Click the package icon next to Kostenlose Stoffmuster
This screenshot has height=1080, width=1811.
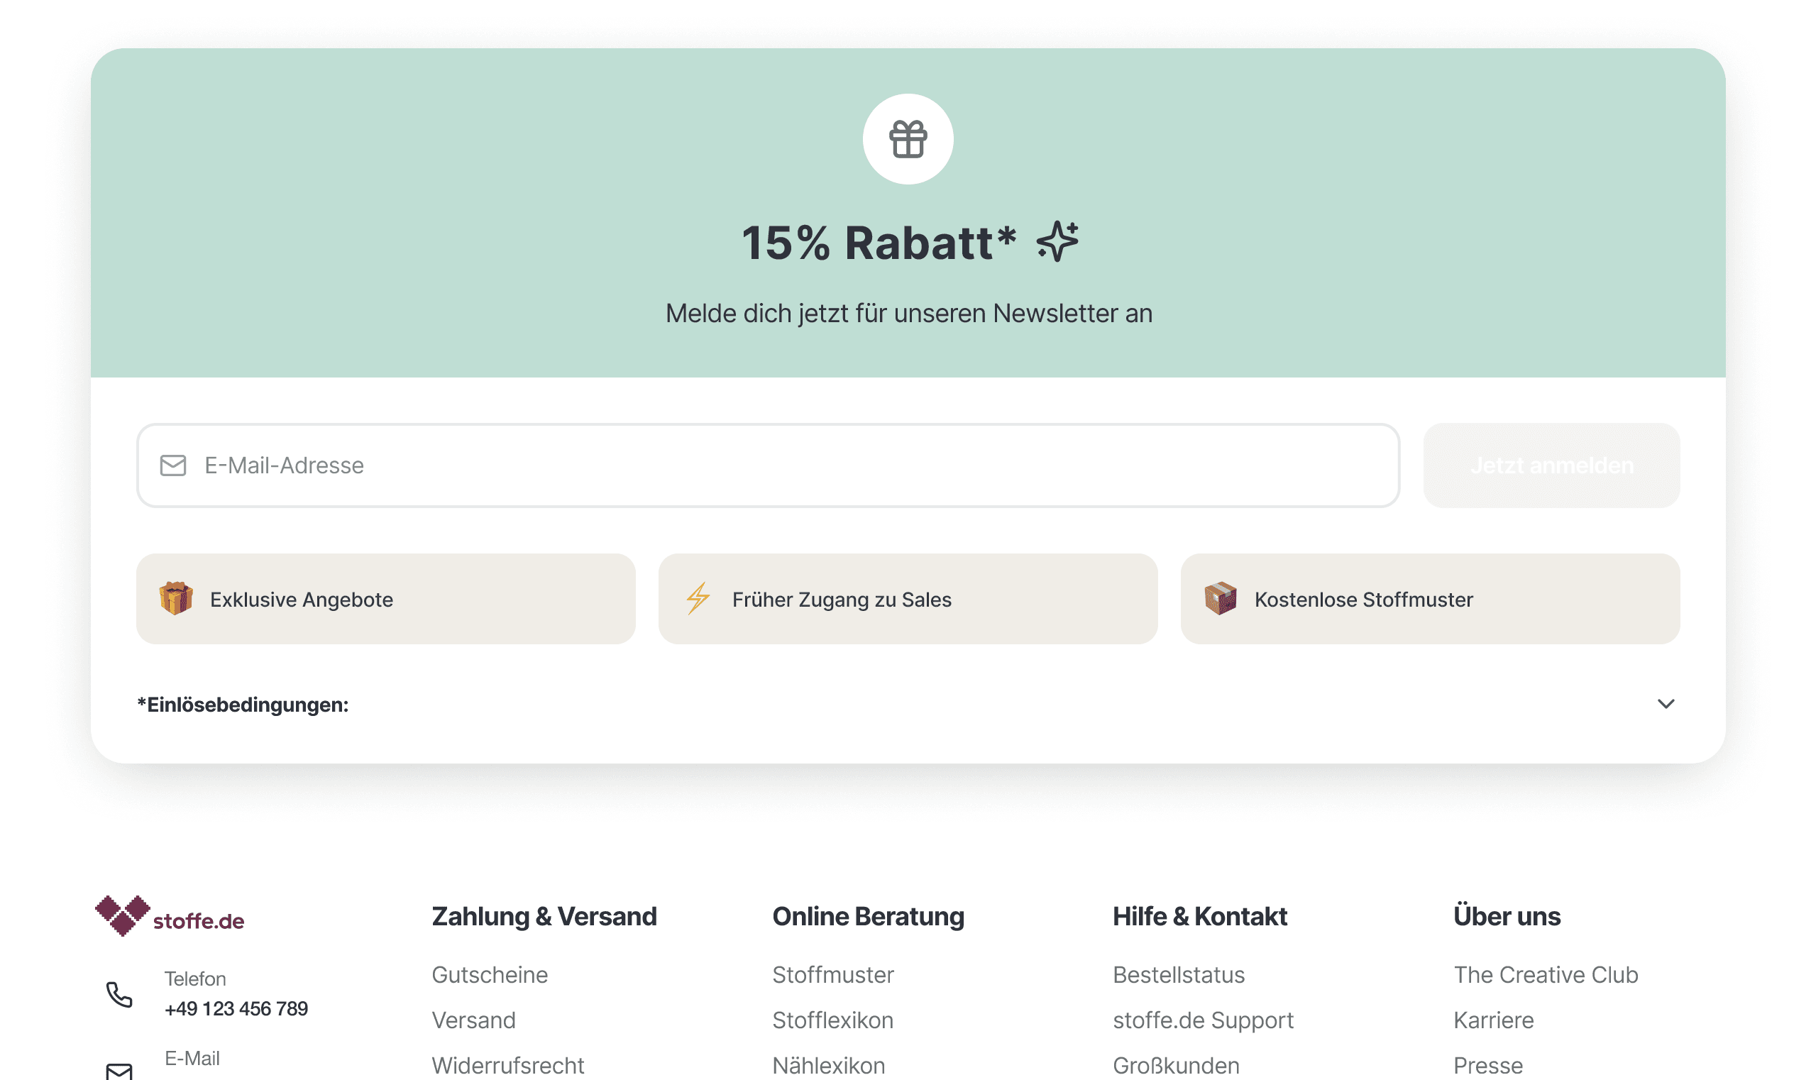[x=1221, y=598]
